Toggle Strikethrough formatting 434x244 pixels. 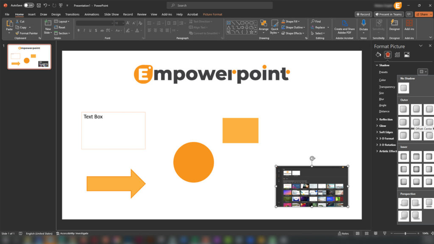[x=102, y=30]
